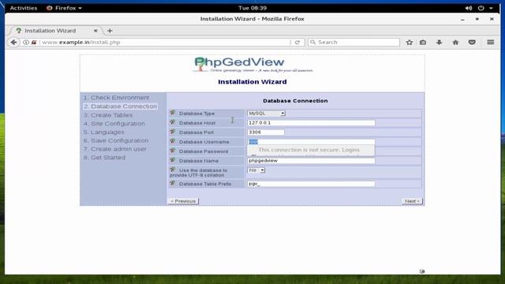Open the Database Type MySQL dropdown

point(266,114)
